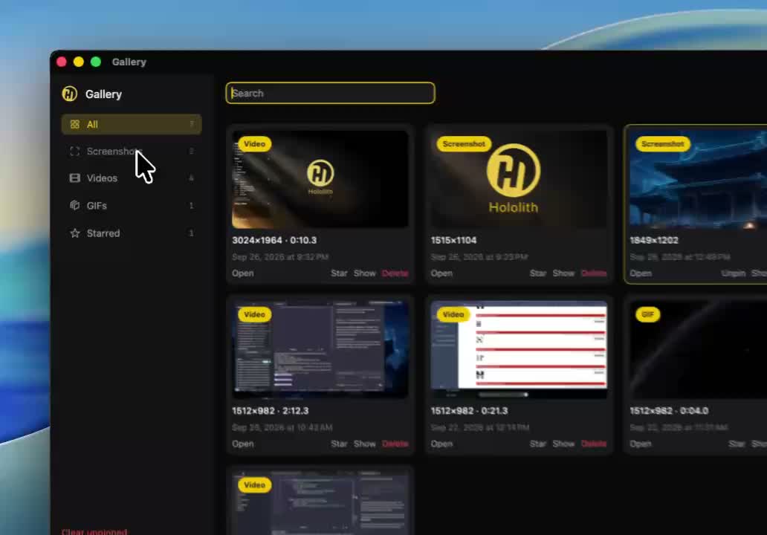
Task: Click Show on the 3024×1964 video card
Action: (x=365, y=273)
